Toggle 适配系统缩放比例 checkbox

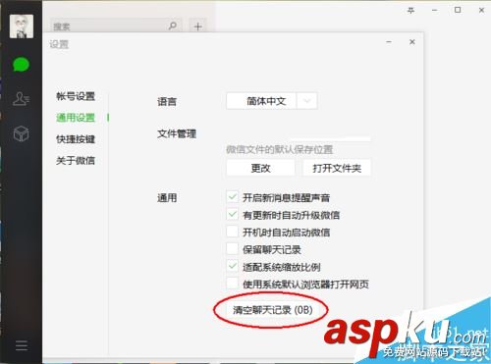coord(232,266)
